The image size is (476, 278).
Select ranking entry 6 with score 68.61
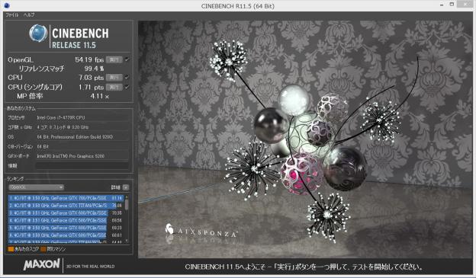pos(66,235)
